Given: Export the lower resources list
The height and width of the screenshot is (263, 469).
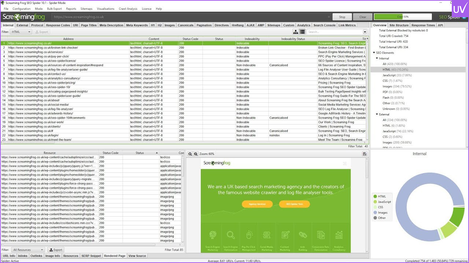Looking at the screenshot, I should pyautogui.click(x=55, y=250).
